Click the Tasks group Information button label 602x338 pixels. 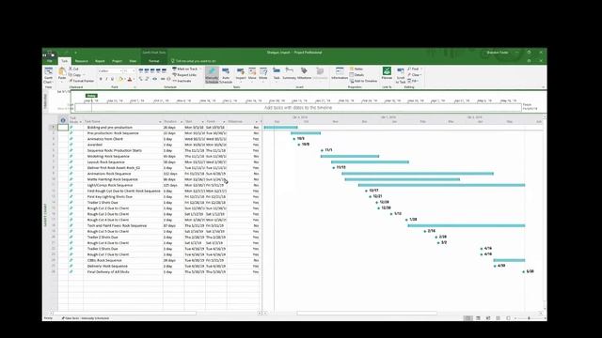pyautogui.click(x=340, y=78)
